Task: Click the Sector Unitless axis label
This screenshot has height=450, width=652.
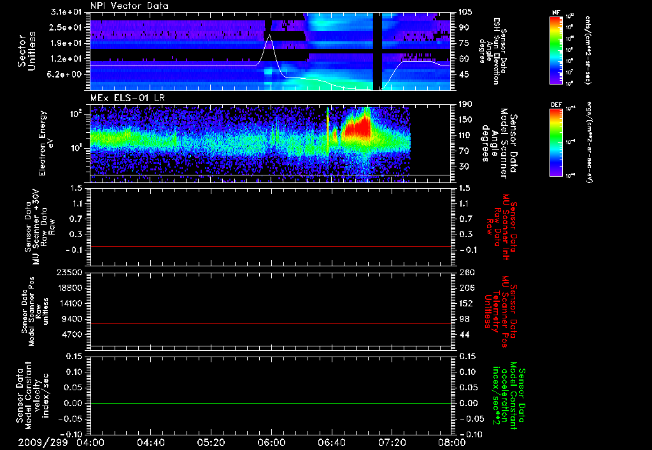Action: (27, 51)
